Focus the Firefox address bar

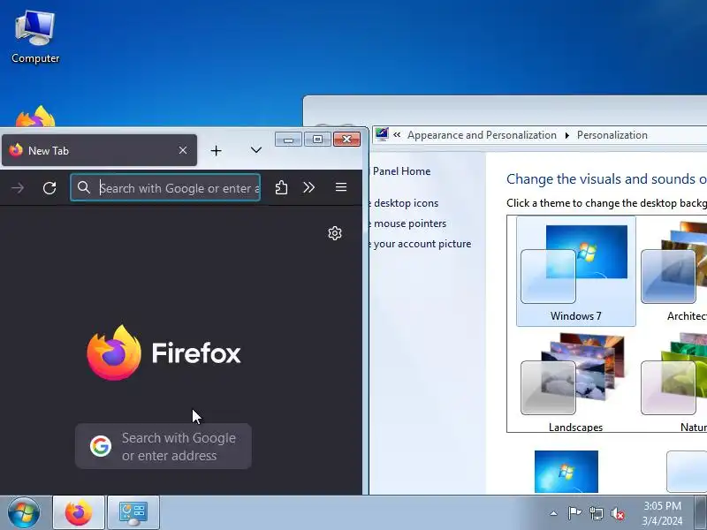tap(165, 187)
